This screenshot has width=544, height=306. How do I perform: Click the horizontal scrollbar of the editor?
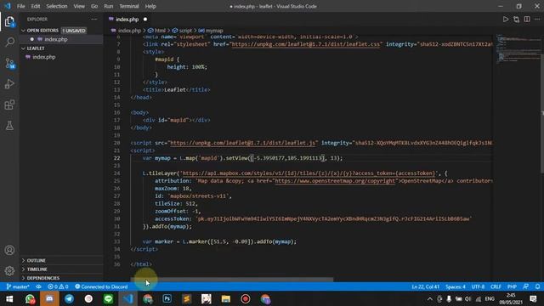232,280
